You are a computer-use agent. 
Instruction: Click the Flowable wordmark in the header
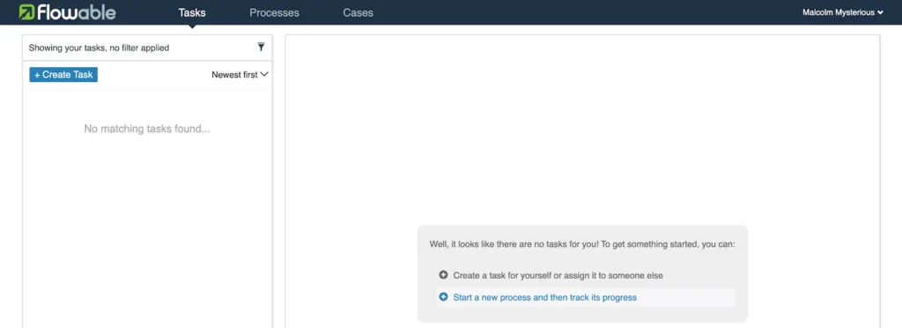(x=77, y=12)
